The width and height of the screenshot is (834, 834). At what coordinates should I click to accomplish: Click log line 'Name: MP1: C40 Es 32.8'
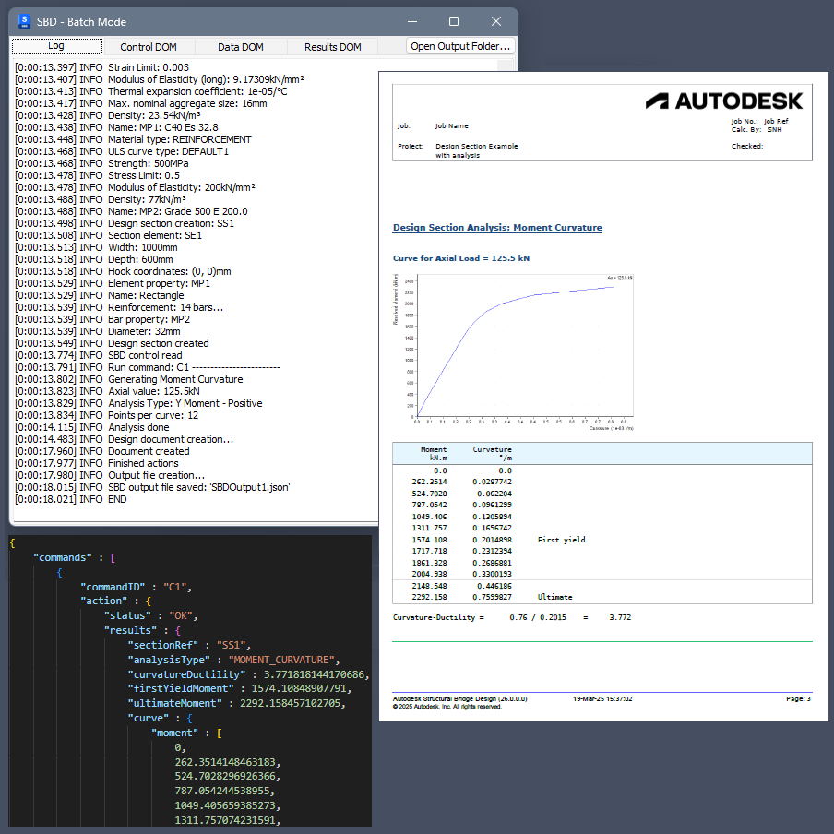click(x=116, y=127)
